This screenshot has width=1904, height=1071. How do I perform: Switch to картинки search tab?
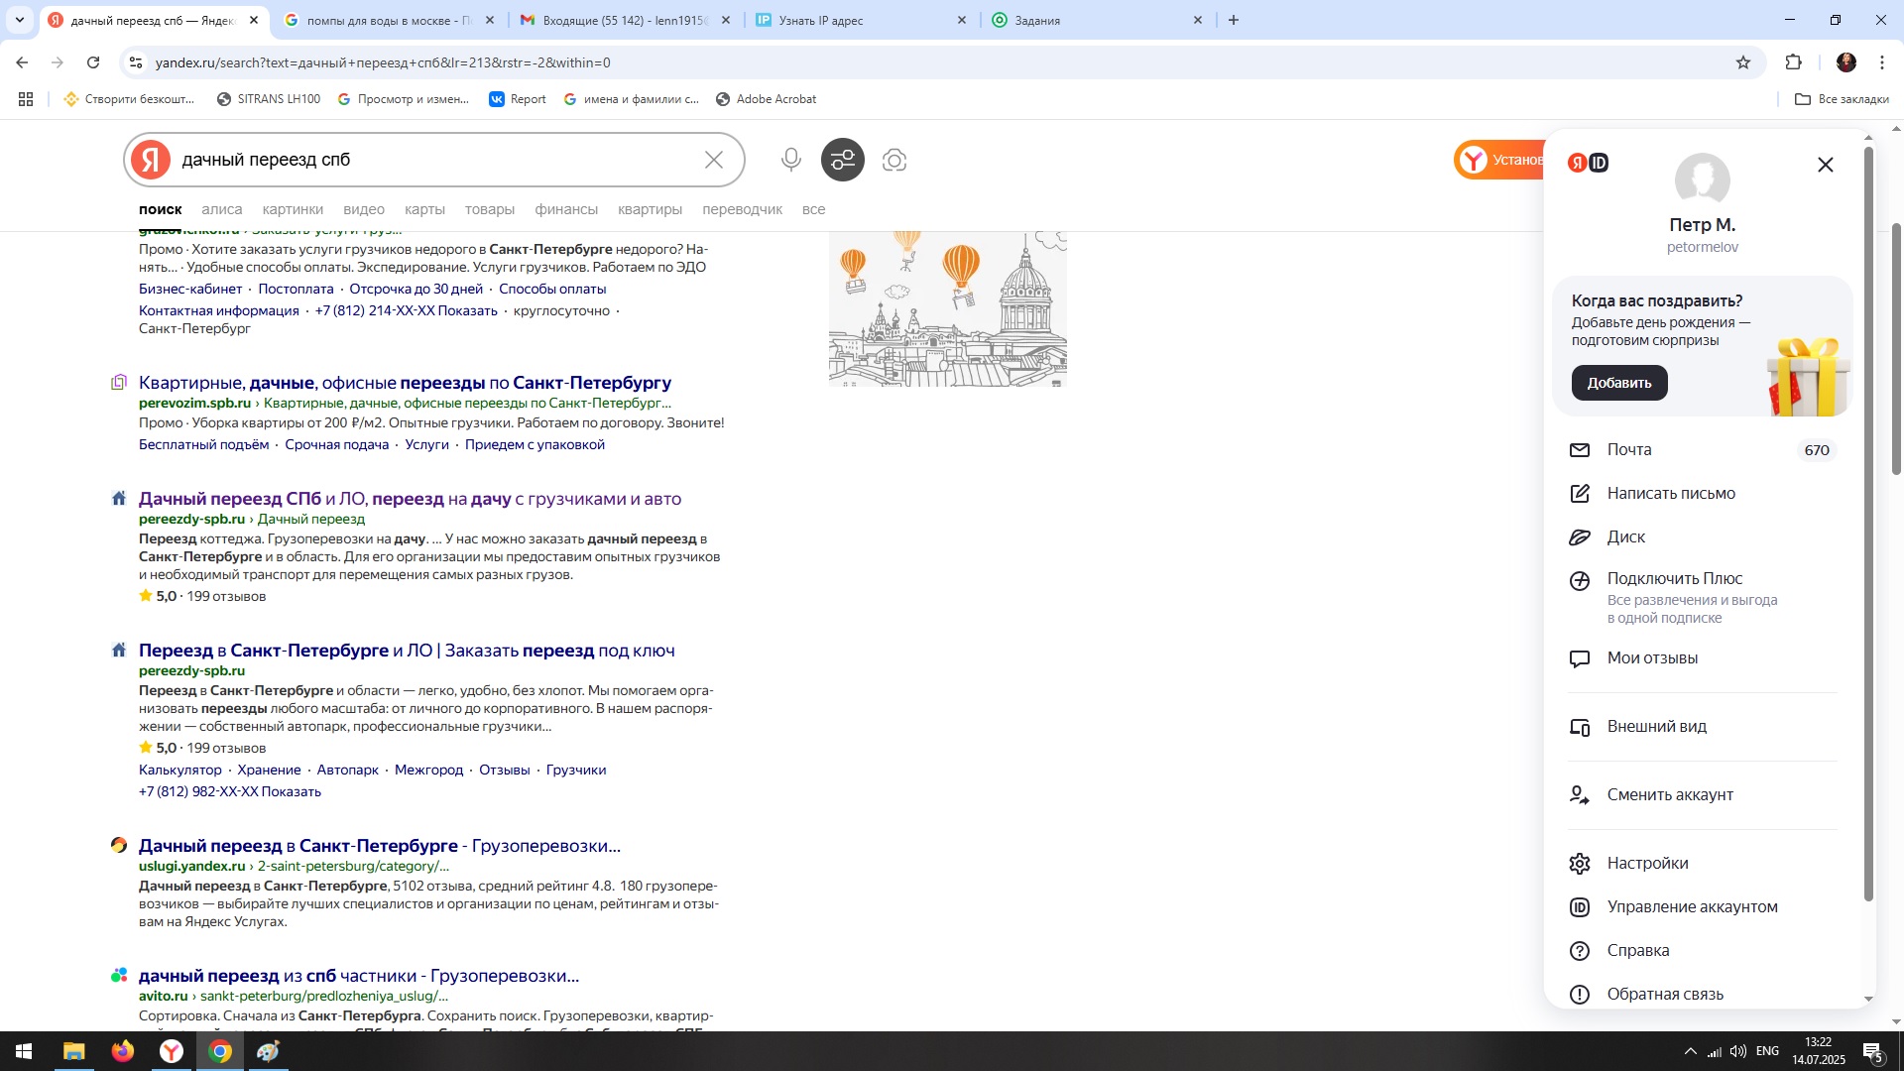click(x=293, y=209)
